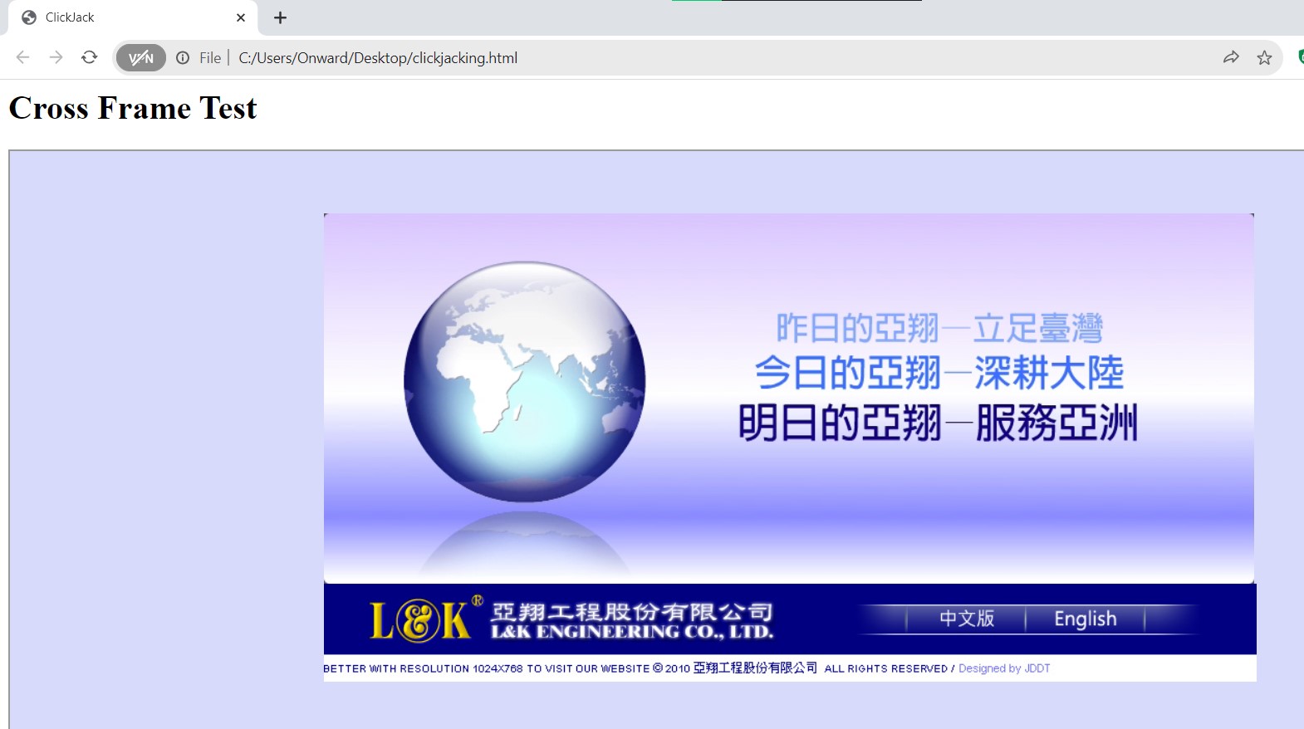Click the L&K Engineering logo
This screenshot has width=1304, height=729.
click(571, 619)
